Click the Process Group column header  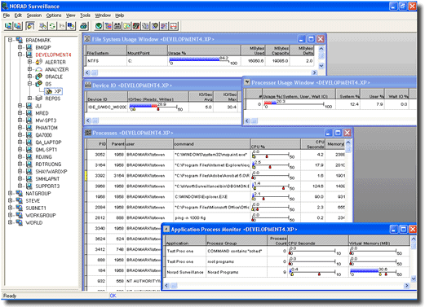point(237,241)
